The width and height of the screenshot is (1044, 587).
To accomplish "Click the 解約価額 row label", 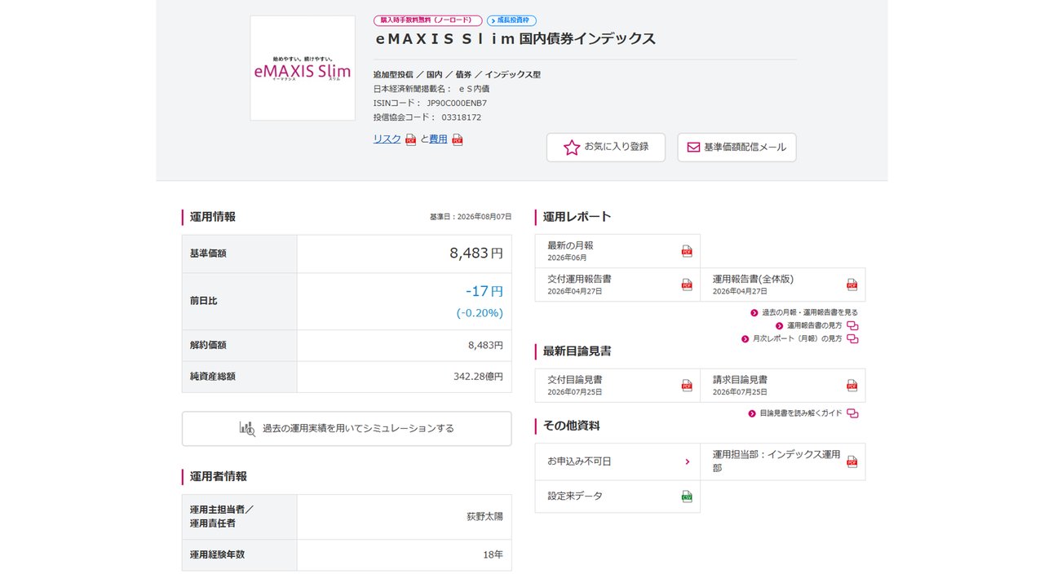I will 208,346.
